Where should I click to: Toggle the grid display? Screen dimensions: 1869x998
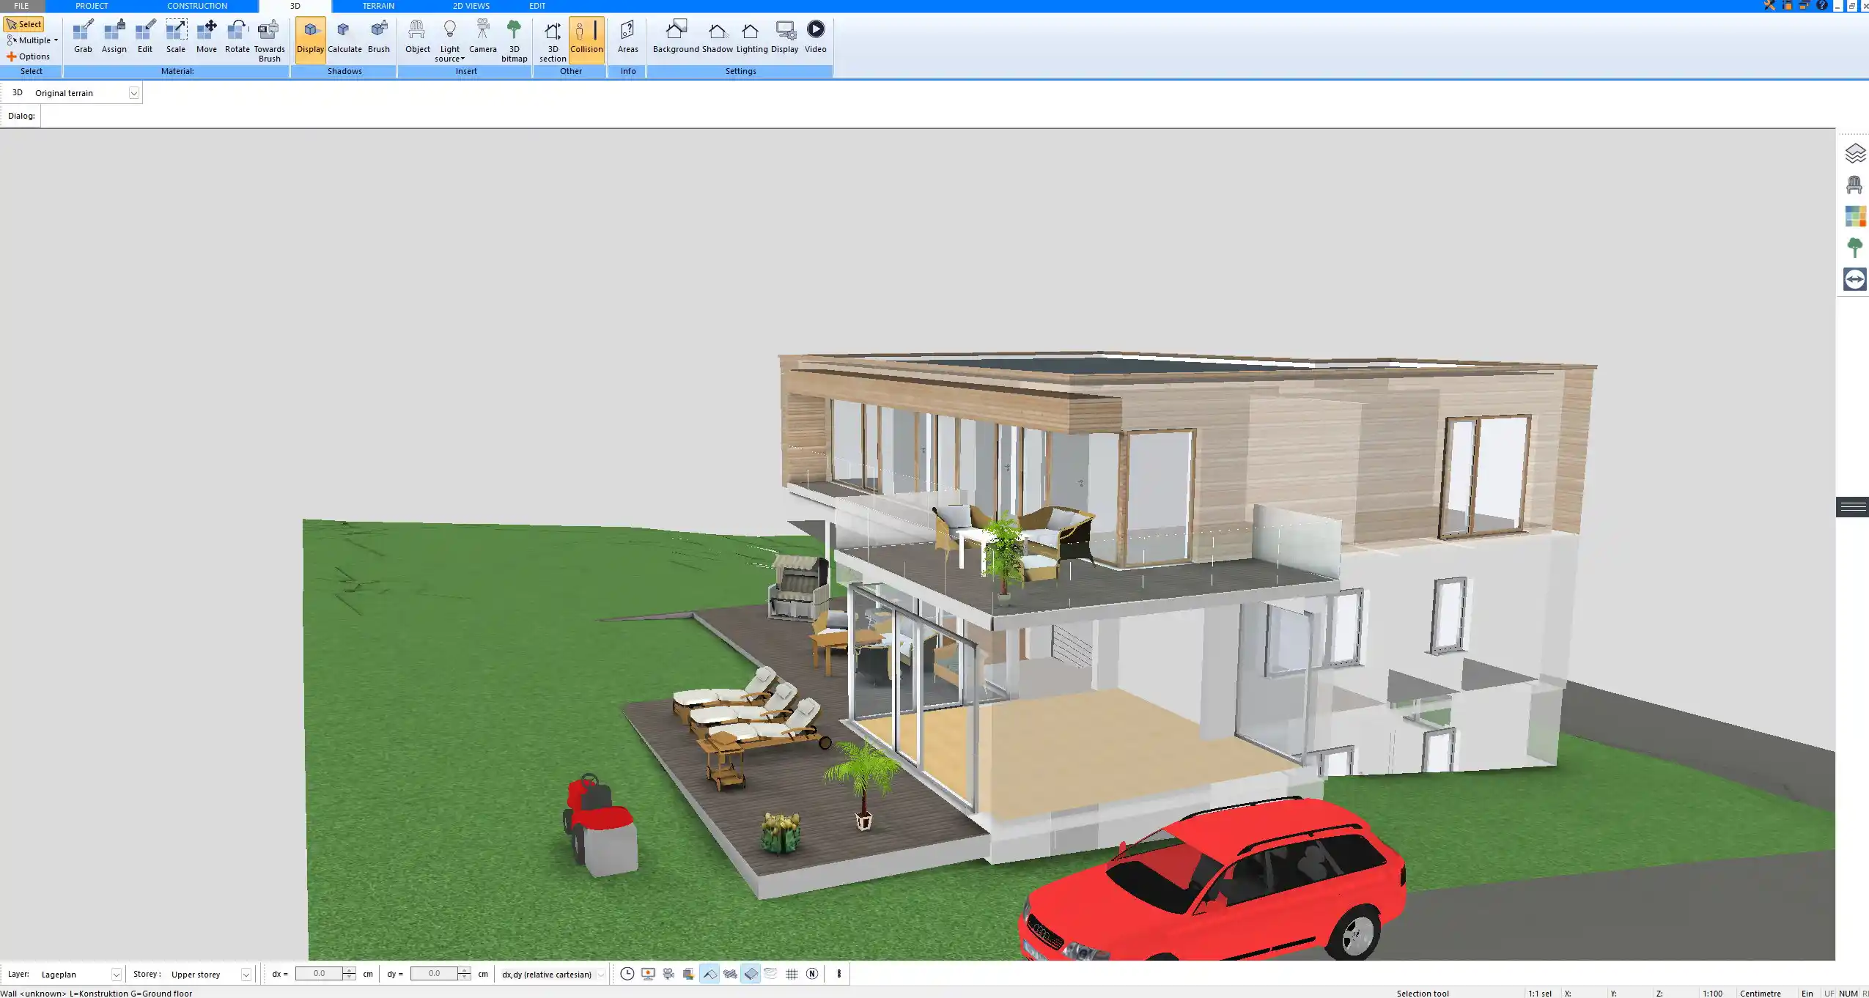coord(792,974)
